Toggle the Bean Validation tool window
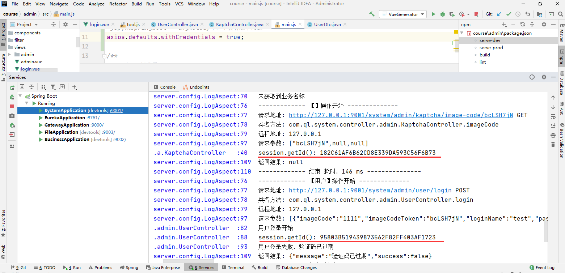Screen dimensions: 565x273 point(562,140)
